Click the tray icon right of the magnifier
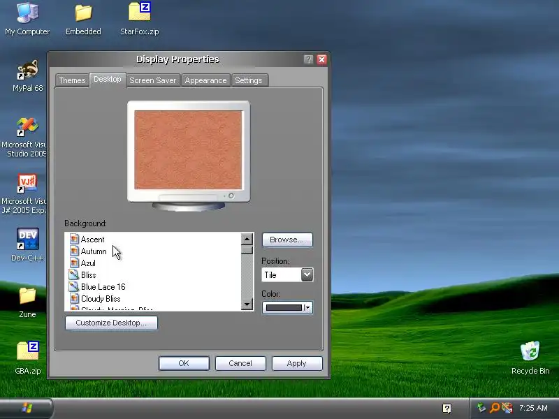The image size is (559, 419). [507, 408]
